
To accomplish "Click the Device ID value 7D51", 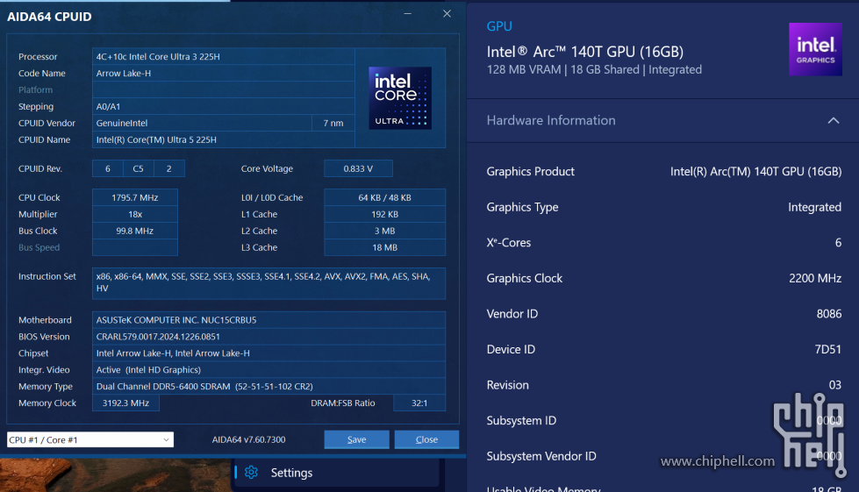I will coord(827,350).
